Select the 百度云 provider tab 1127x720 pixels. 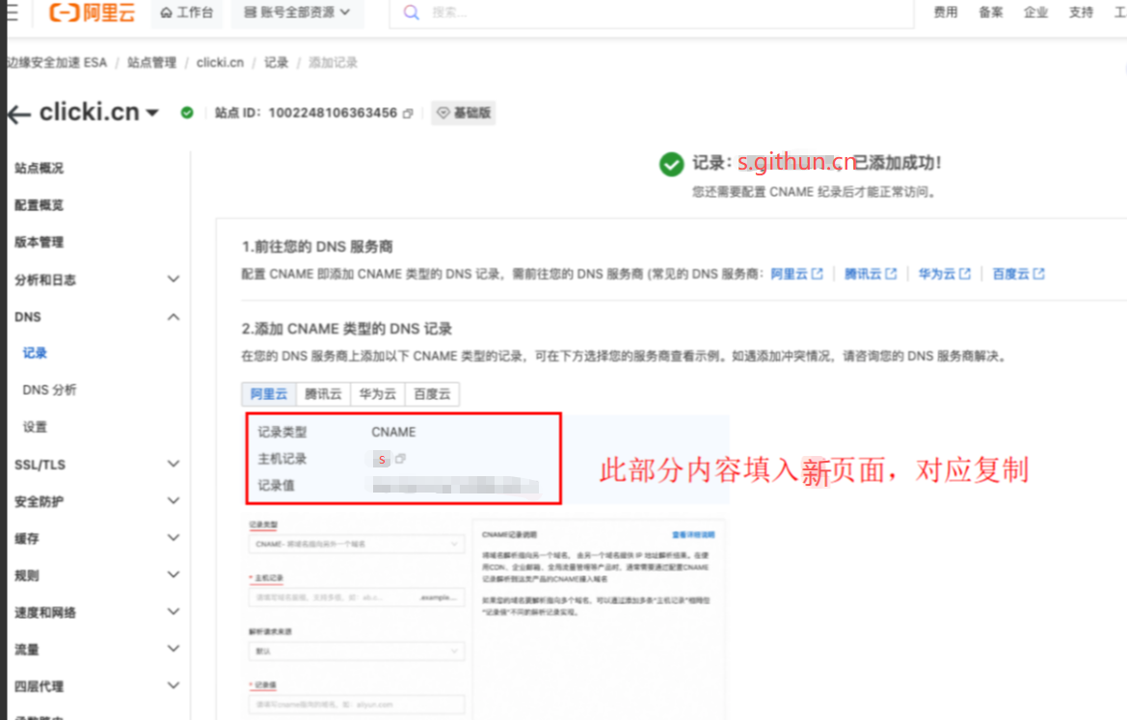tap(432, 393)
